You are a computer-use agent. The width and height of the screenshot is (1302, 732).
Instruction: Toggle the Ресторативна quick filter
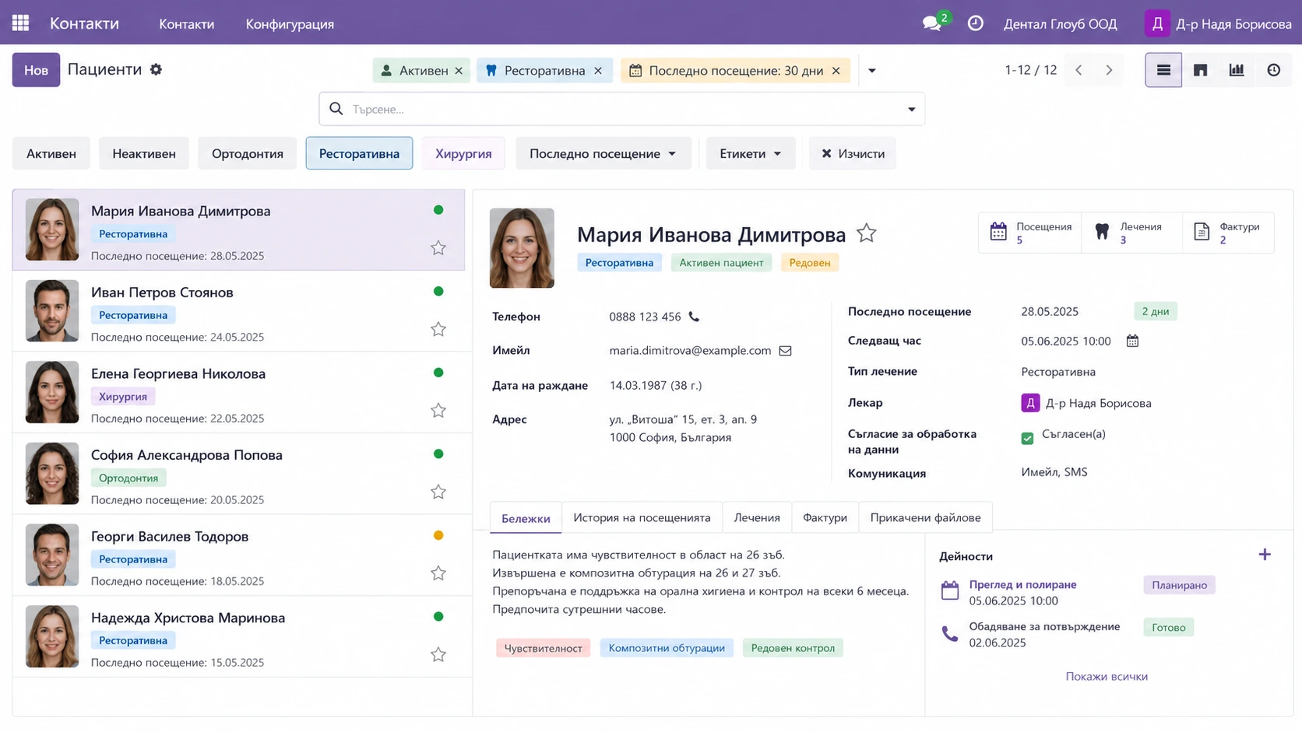click(359, 153)
